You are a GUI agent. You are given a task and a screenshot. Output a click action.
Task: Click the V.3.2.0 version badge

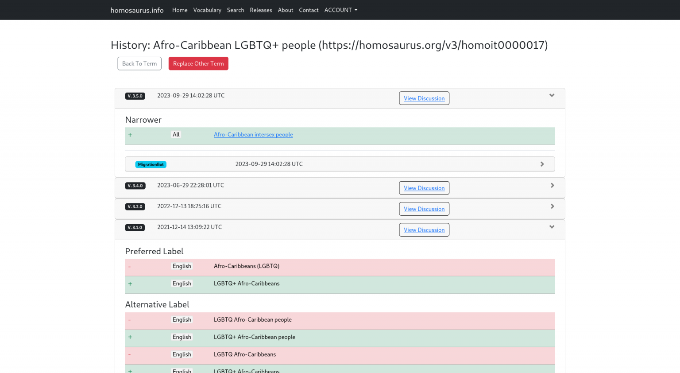point(135,206)
